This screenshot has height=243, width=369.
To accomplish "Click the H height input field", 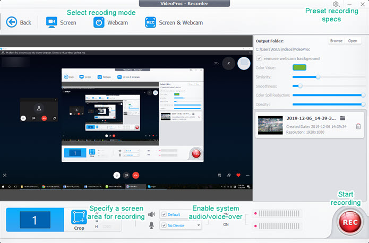I will (109, 227).
